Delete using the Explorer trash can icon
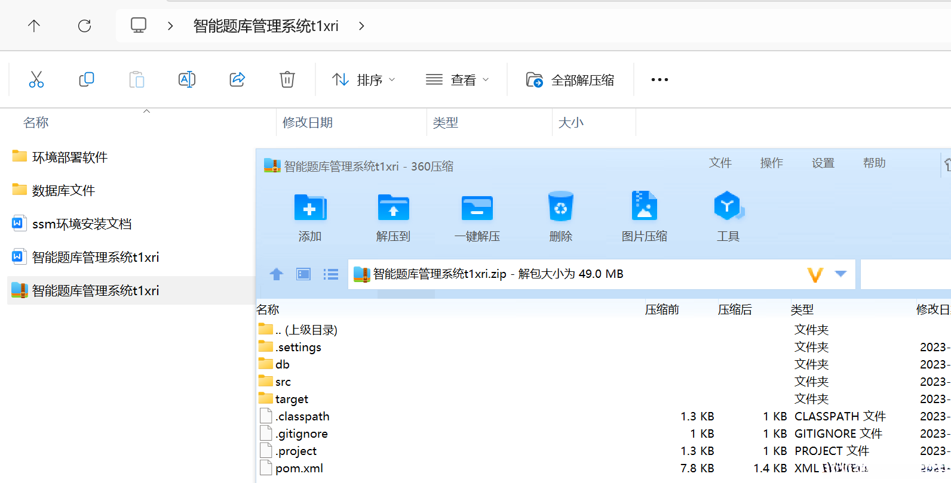The image size is (951, 483). (287, 79)
